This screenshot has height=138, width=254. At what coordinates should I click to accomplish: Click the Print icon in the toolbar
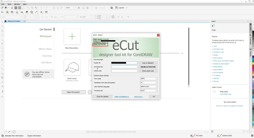(x=24, y=8)
